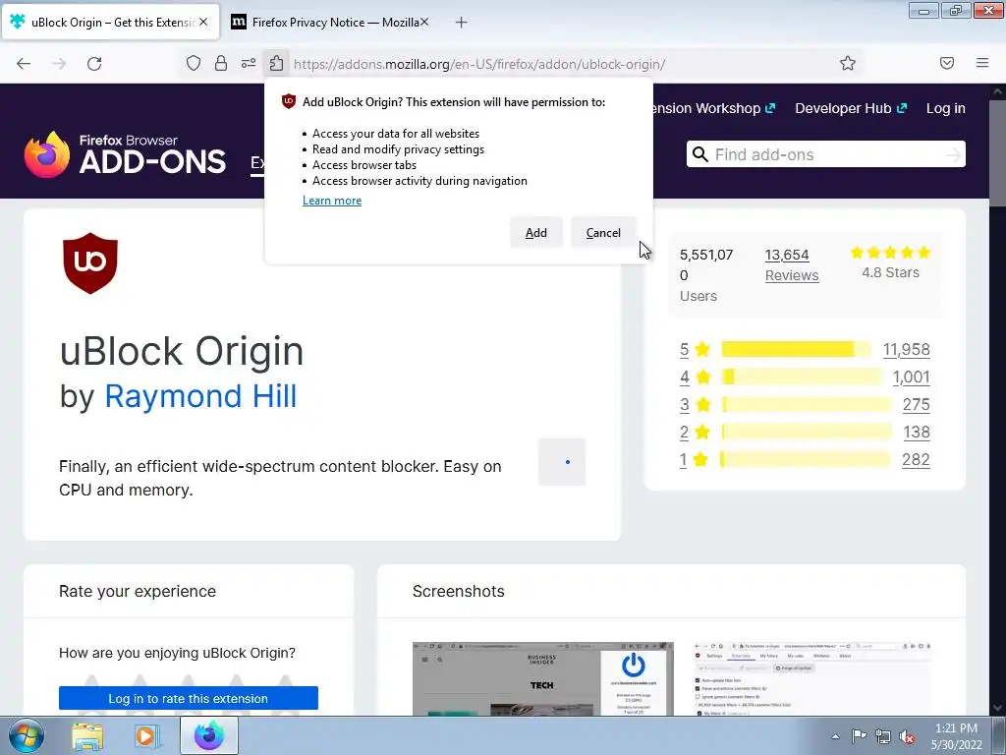Go back using the browser back arrow
Image resolution: width=1006 pixels, height=755 pixels.
[x=24, y=64]
